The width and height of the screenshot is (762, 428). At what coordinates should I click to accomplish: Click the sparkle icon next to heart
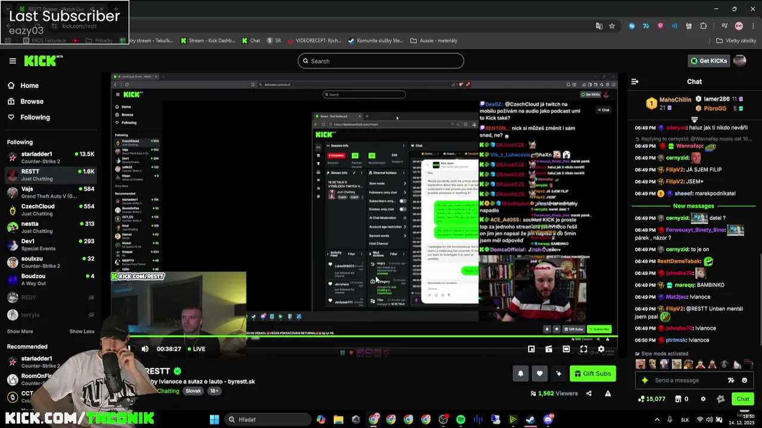click(558, 373)
